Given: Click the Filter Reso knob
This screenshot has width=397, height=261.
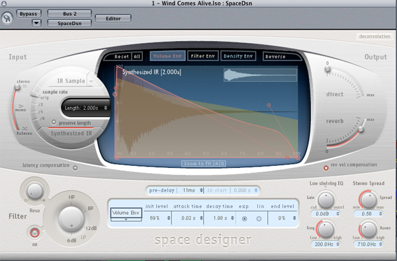Looking at the screenshot, I should pyautogui.click(x=34, y=191).
